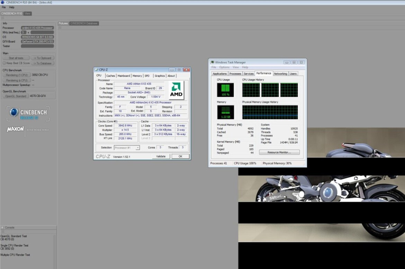Open the Mainboard tab in CPU-Z
This screenshot has height=269, width=405.
(124, 76)
